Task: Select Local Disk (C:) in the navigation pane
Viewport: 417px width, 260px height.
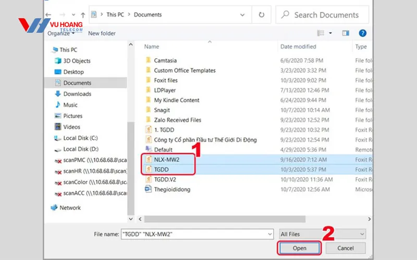Action: (81, 138)
